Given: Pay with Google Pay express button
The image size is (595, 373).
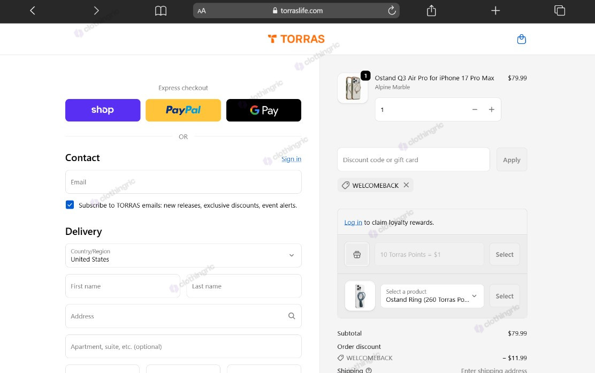Looking at the screenshot, I should 264,110.
